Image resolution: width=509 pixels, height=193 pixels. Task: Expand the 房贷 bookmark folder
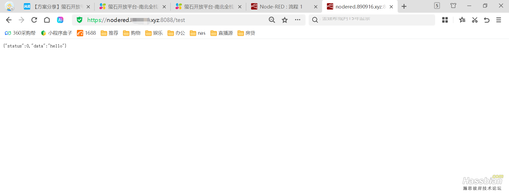click(246, 33)
